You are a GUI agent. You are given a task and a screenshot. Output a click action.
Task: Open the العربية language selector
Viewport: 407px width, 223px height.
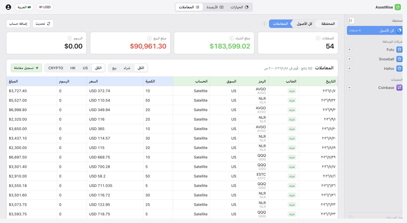tap(24, 7)
